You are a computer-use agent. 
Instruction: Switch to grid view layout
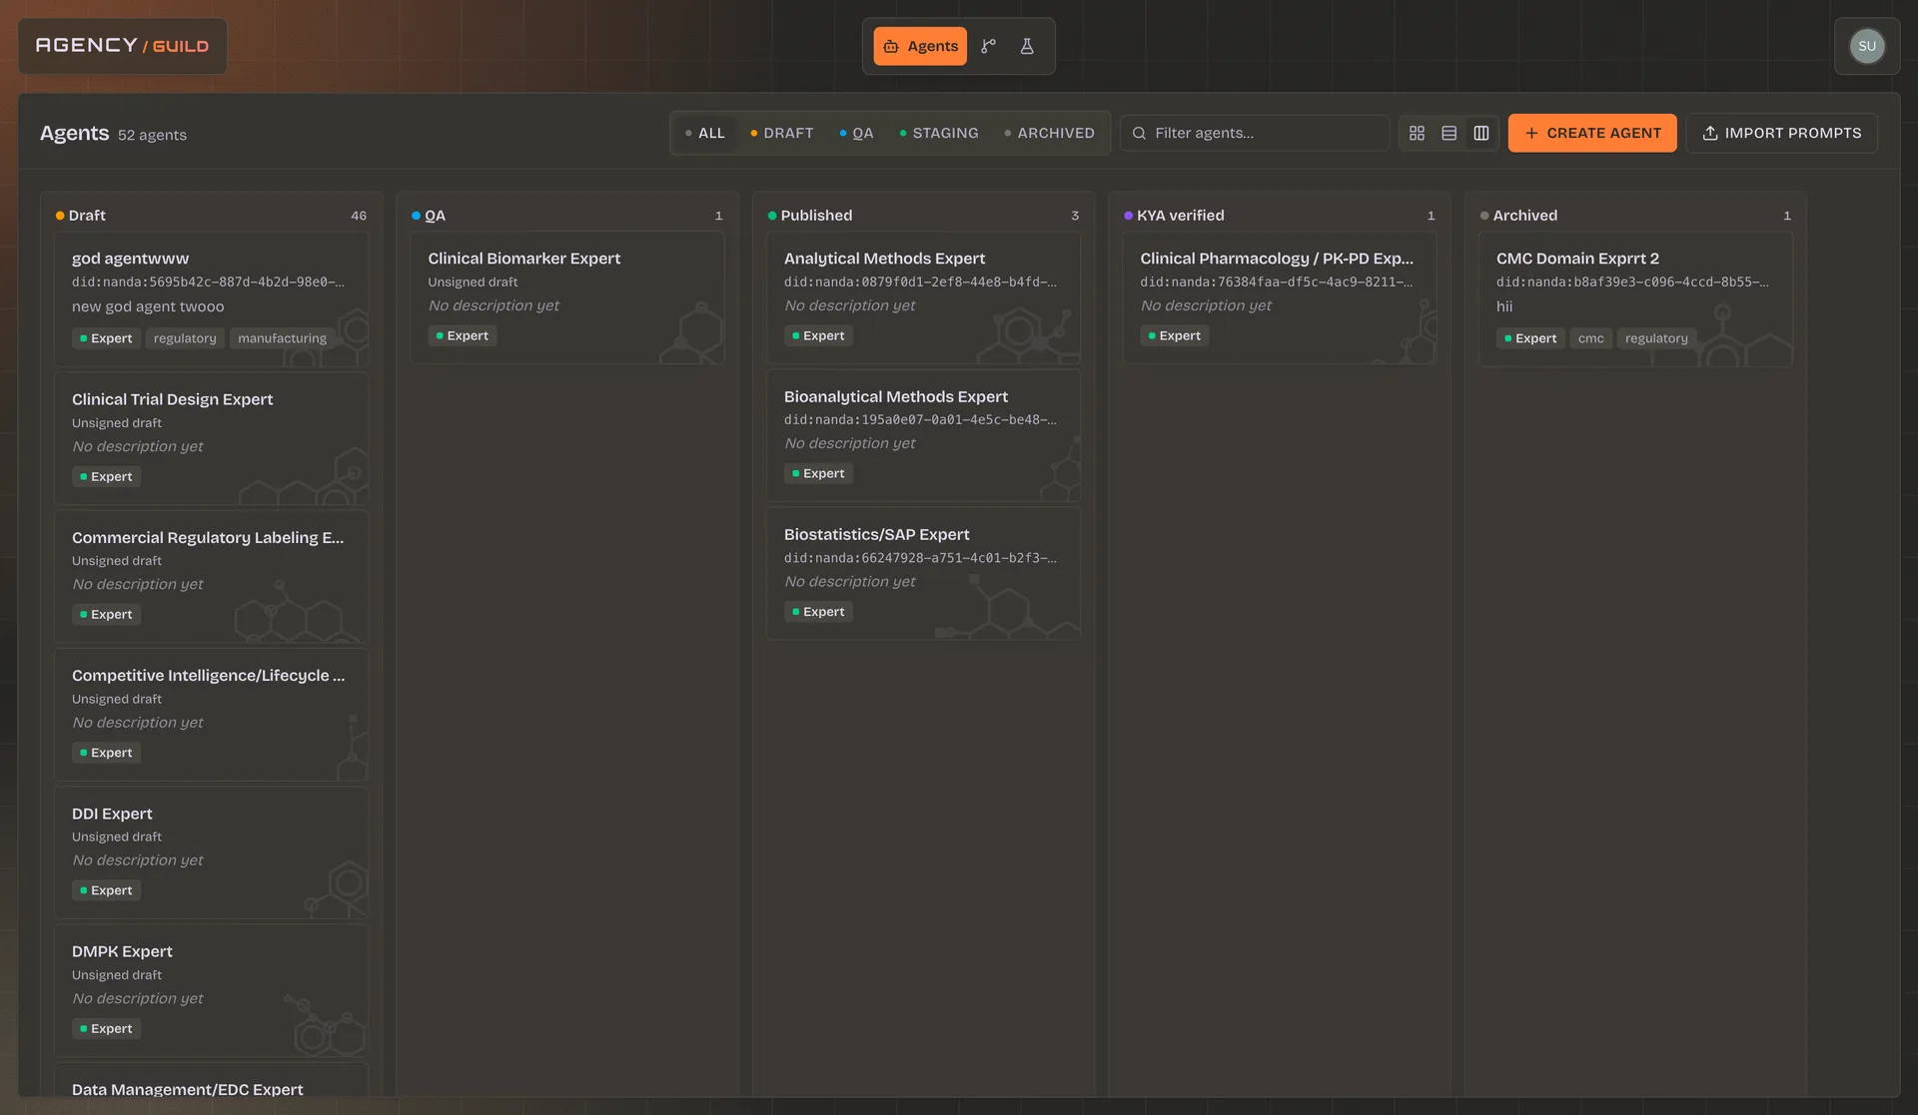click(x=1417, y=133)
